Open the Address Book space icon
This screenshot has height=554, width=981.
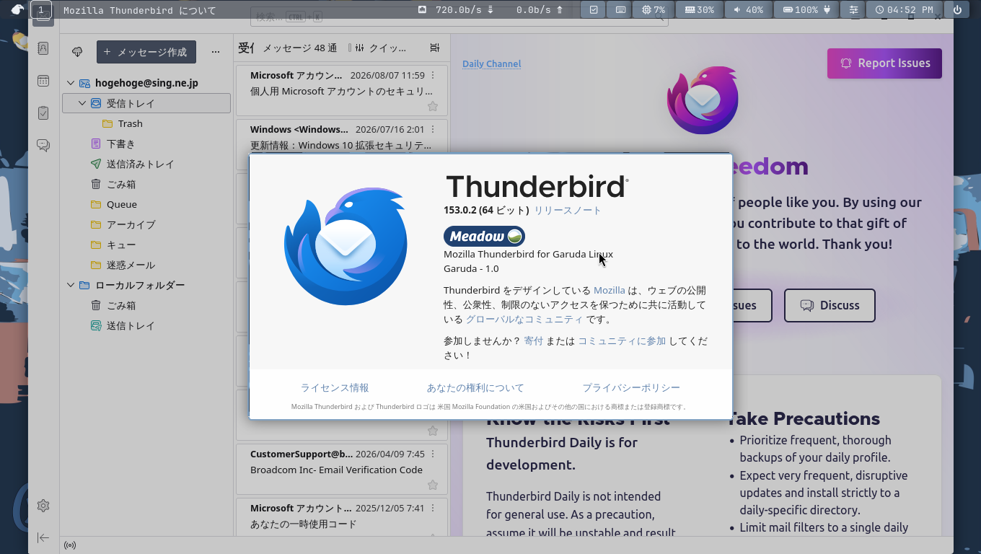coord(43,48)
